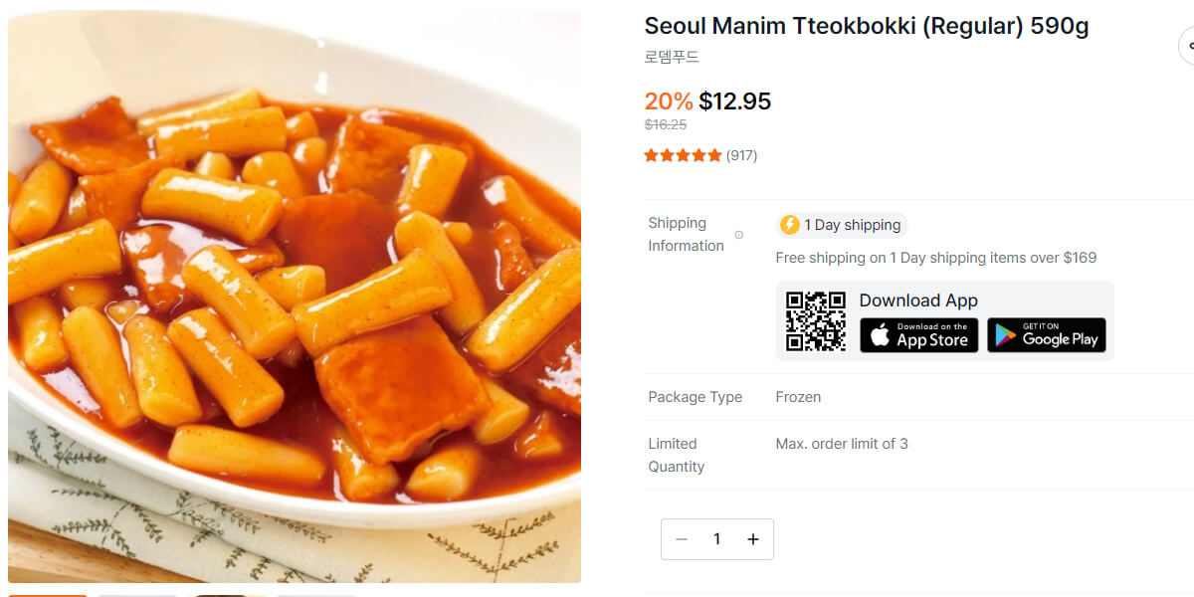Viewport: 1194px width, 597px height.
Task: Click the 1 Day shipping badge
Action: click(841, 225)
